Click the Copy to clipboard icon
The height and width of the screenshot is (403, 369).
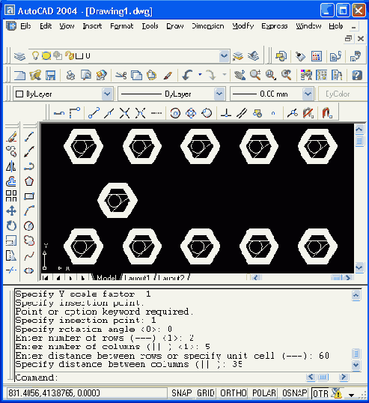[x=136, y=76]
